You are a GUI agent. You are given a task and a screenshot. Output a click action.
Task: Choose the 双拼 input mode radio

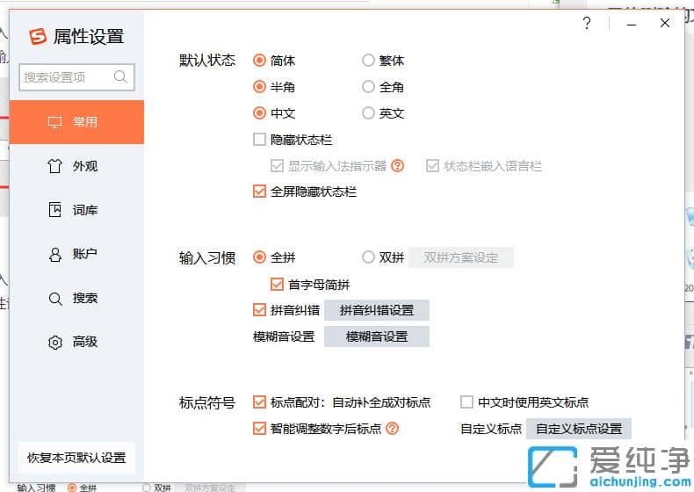(368, 257)
